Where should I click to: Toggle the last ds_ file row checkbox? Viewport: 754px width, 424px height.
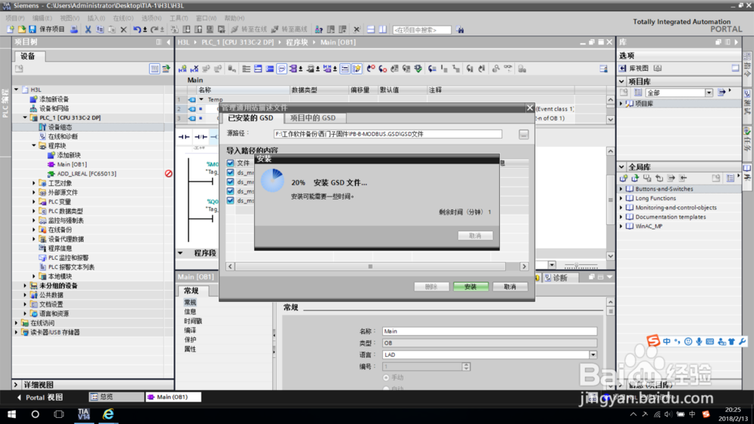(230, 200)
